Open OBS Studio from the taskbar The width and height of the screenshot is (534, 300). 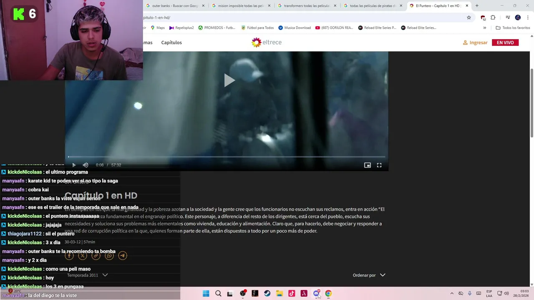(243, 293)
